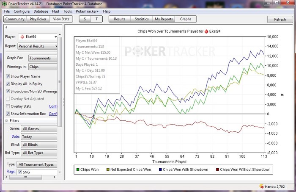
Task: Click the PokerTracker app icon in title bar
Action: click(4, 4)
